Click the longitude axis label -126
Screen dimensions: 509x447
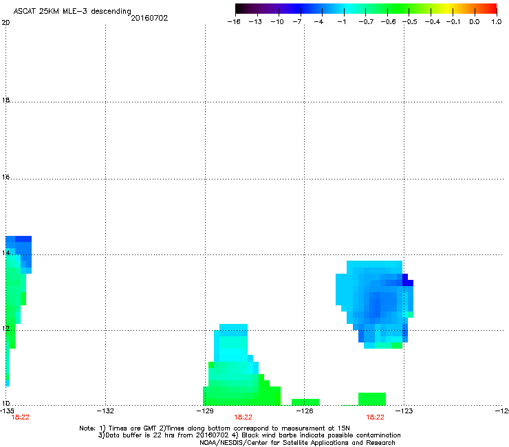305,411
